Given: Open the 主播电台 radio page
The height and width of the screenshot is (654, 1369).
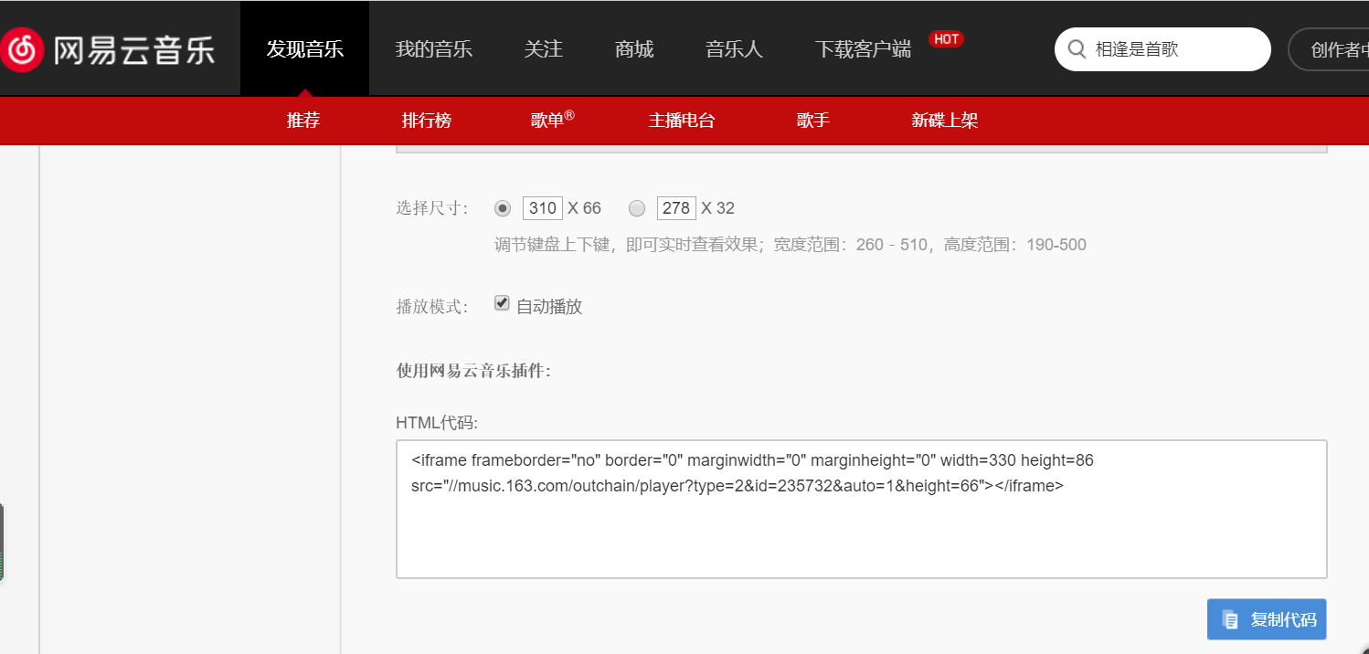Looking at the screenshot, I should click(682, 121).
